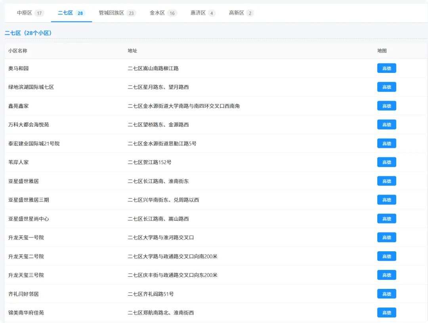Image resolution: width=428 pixels, height=323 pixels.
Task: Switch to the 中原区 tab
Action: 30,13
